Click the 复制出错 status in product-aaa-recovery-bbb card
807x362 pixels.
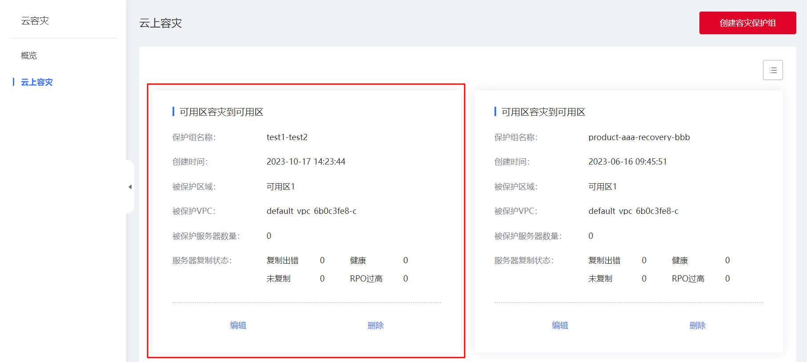click(x=604, y=261)
